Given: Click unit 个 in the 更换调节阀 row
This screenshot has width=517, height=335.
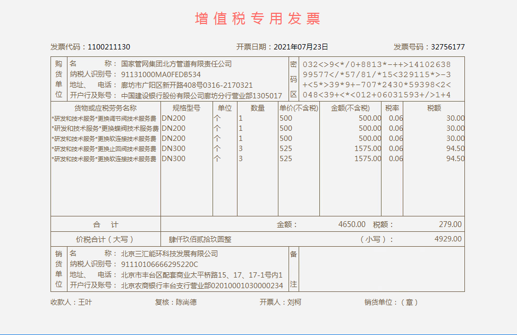Looking at the screenshot, I should point(217,118).
